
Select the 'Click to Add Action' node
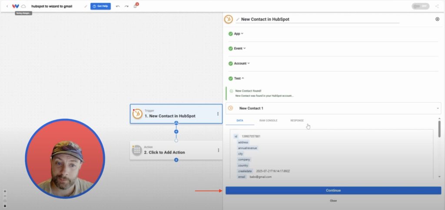click(x=176, y=150)
